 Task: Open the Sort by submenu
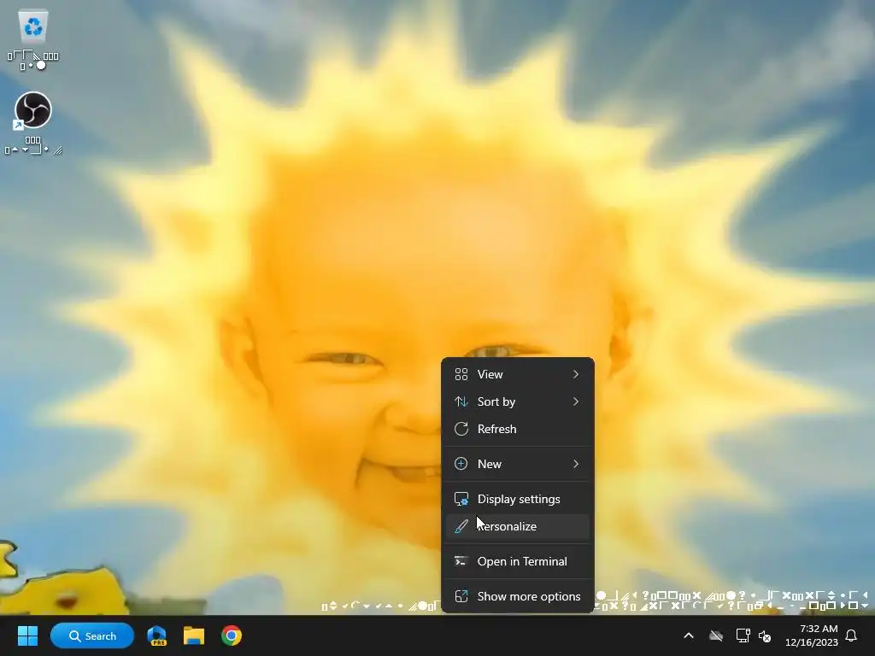pyautogui.click(x=517, y=401)
